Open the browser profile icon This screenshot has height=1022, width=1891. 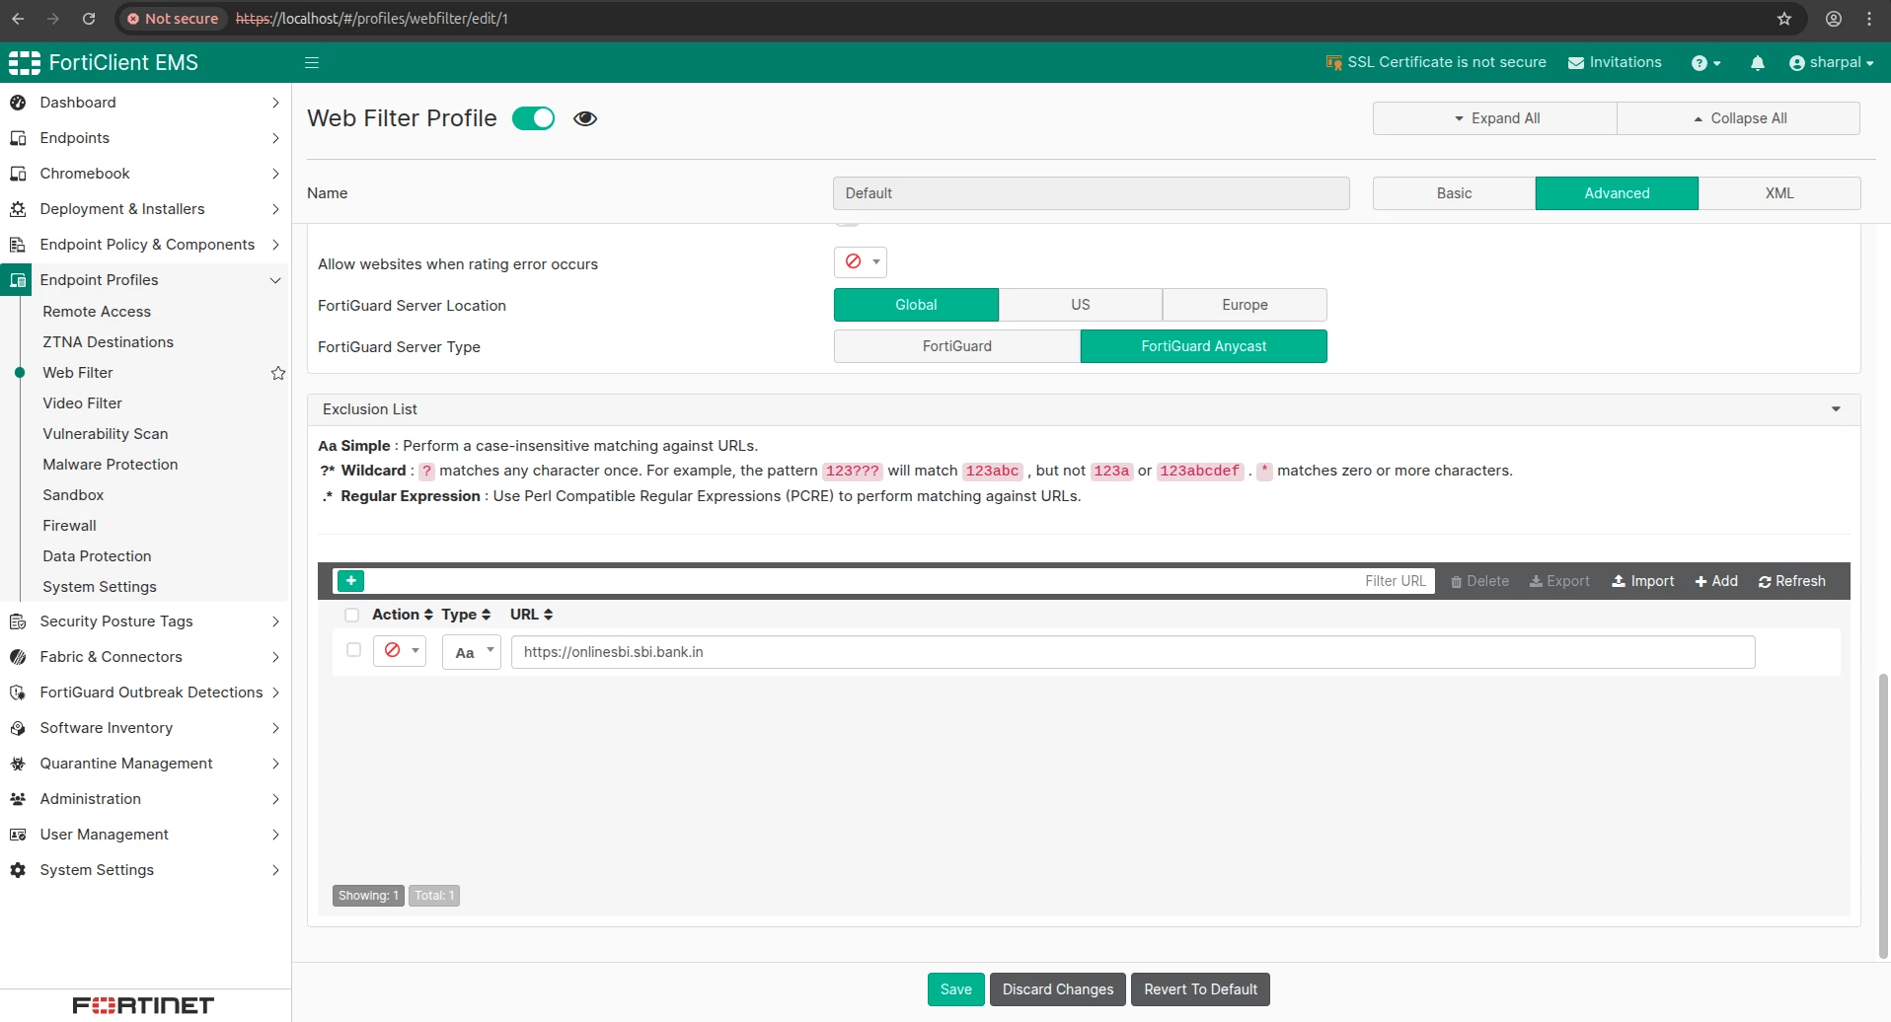point(1834,19)
